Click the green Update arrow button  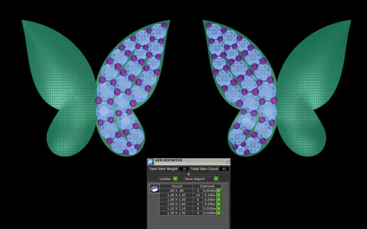[x=176, y=179]
